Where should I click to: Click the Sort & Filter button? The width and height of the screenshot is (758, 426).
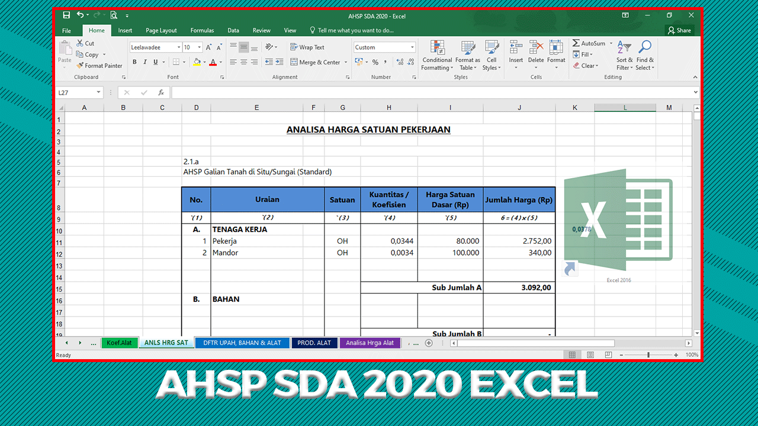click(624, 56)
